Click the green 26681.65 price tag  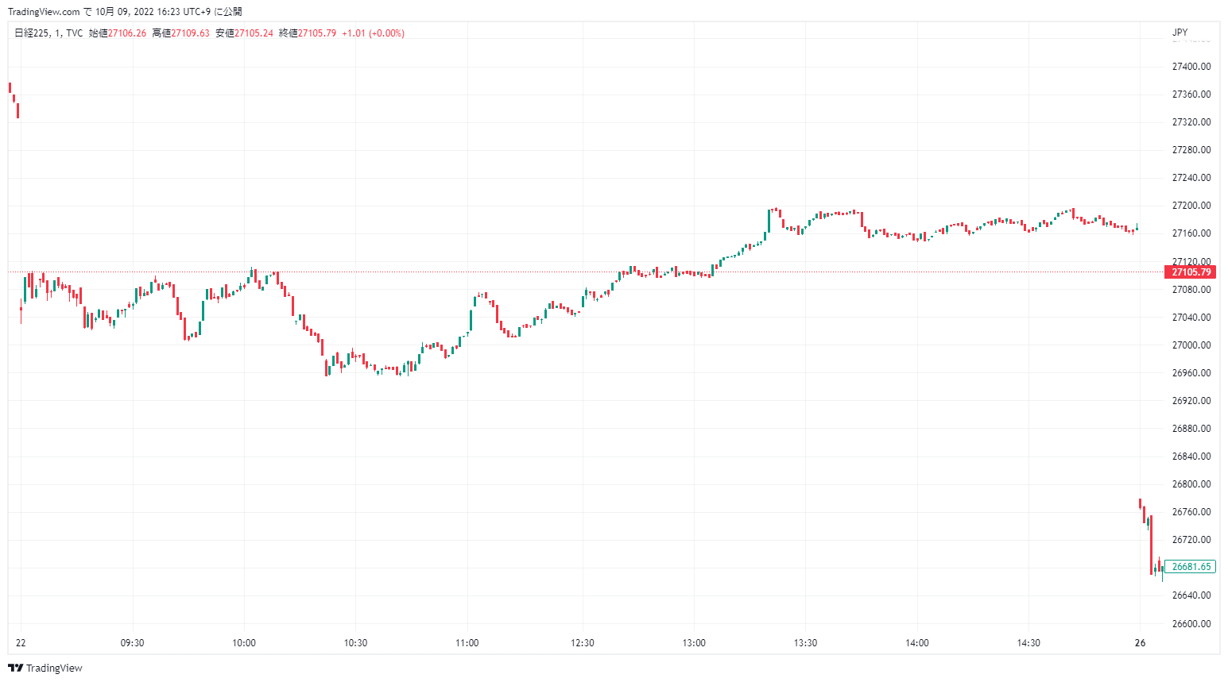(x=1191, y=567)
